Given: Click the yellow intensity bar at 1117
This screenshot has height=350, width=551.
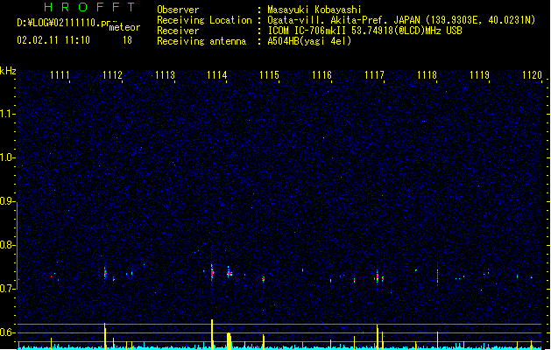Looking at the screenshot, I should coord(378,337).
